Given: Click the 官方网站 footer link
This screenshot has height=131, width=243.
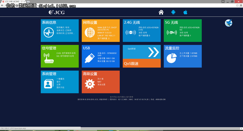Looking at the screenshot, I should click(113, 97).
